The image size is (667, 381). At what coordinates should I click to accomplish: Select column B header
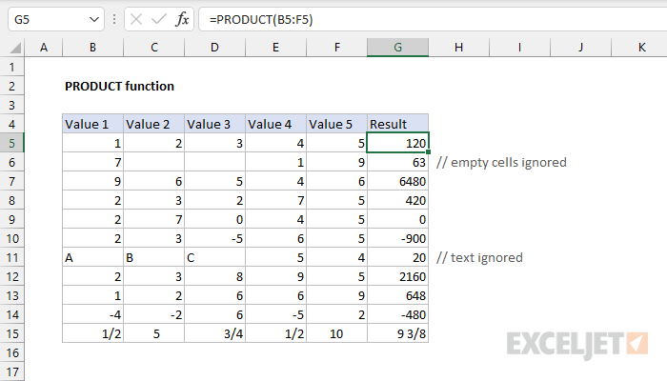(x=92, y=48)
